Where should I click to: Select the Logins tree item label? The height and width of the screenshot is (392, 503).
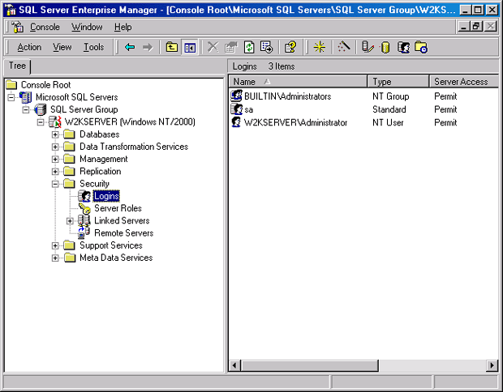tap(106, 196)
